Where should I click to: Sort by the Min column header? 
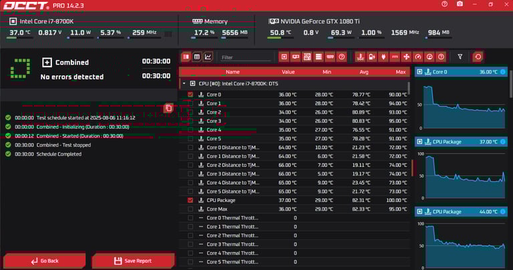click(x=327, y=72)
